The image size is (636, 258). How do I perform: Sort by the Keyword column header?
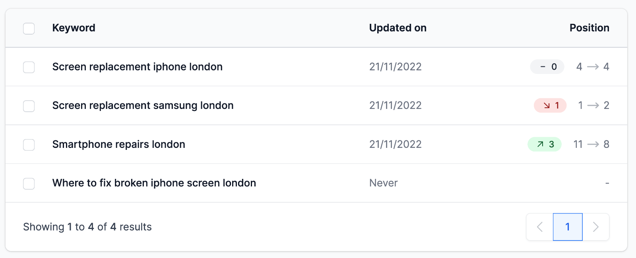[74, 28]
